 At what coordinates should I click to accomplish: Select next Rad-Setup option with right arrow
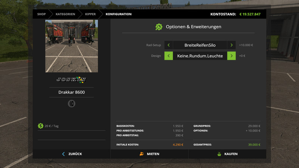pyautogui.click(x=231, y=45)
